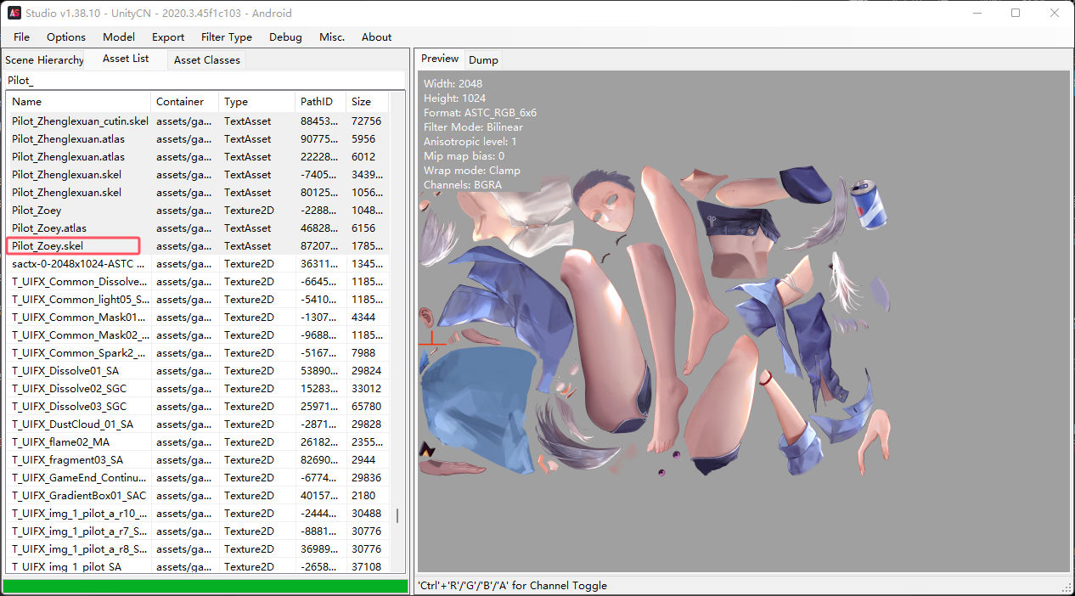Maximize the Studio window

pyautogui.click(x=1016, y=13)
